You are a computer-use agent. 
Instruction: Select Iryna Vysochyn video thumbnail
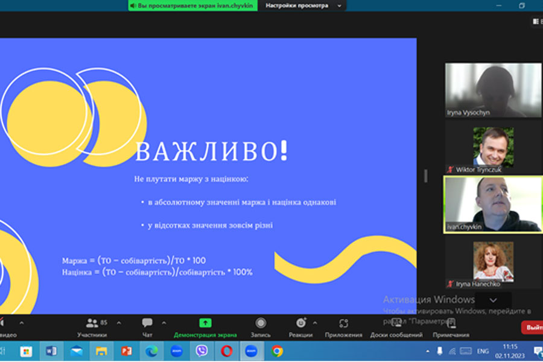[x=493, y=90]
